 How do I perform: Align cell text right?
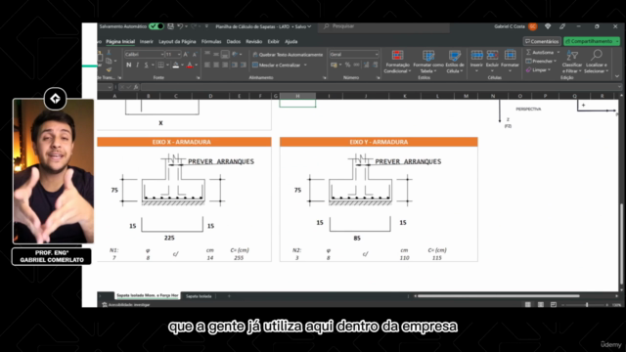(225, 66)
